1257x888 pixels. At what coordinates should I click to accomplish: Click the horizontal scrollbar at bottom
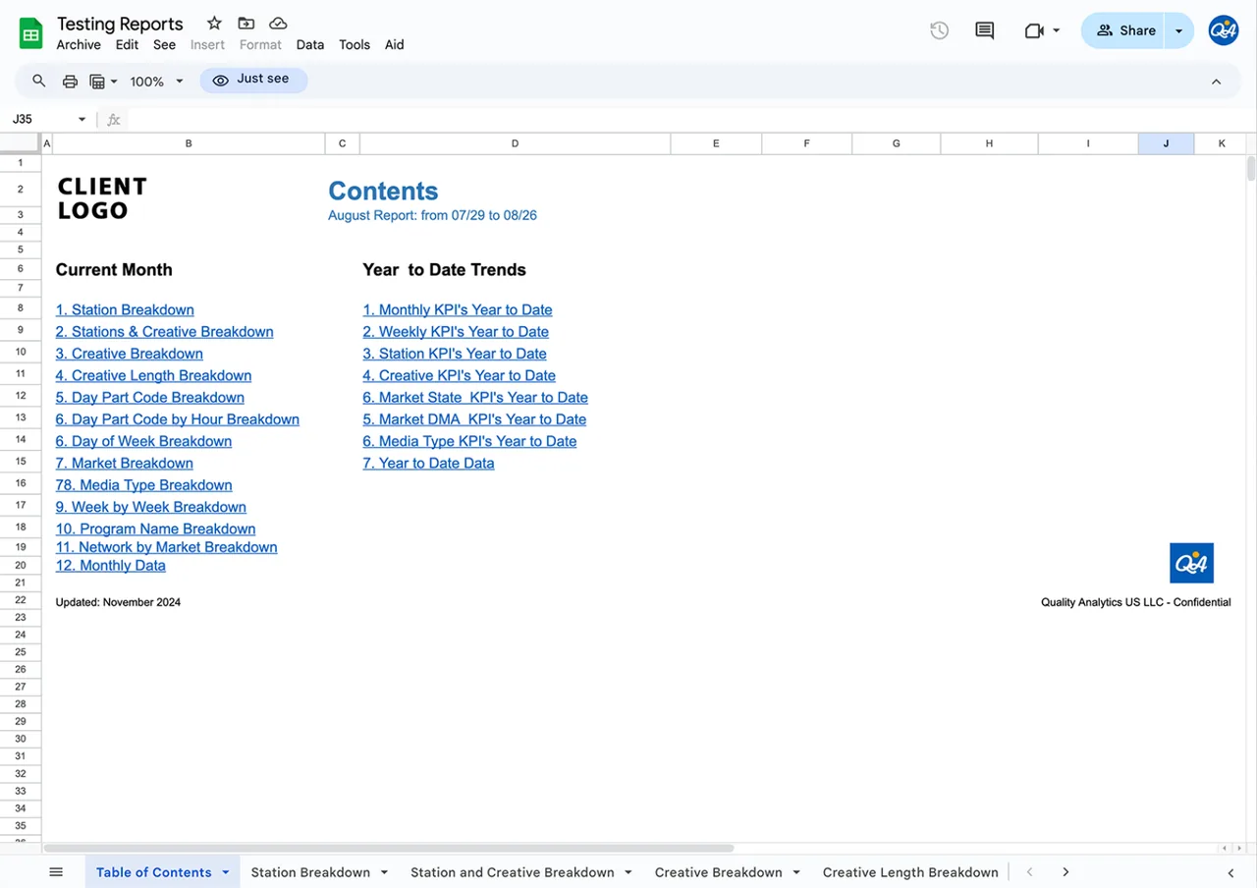coord(389,848)
